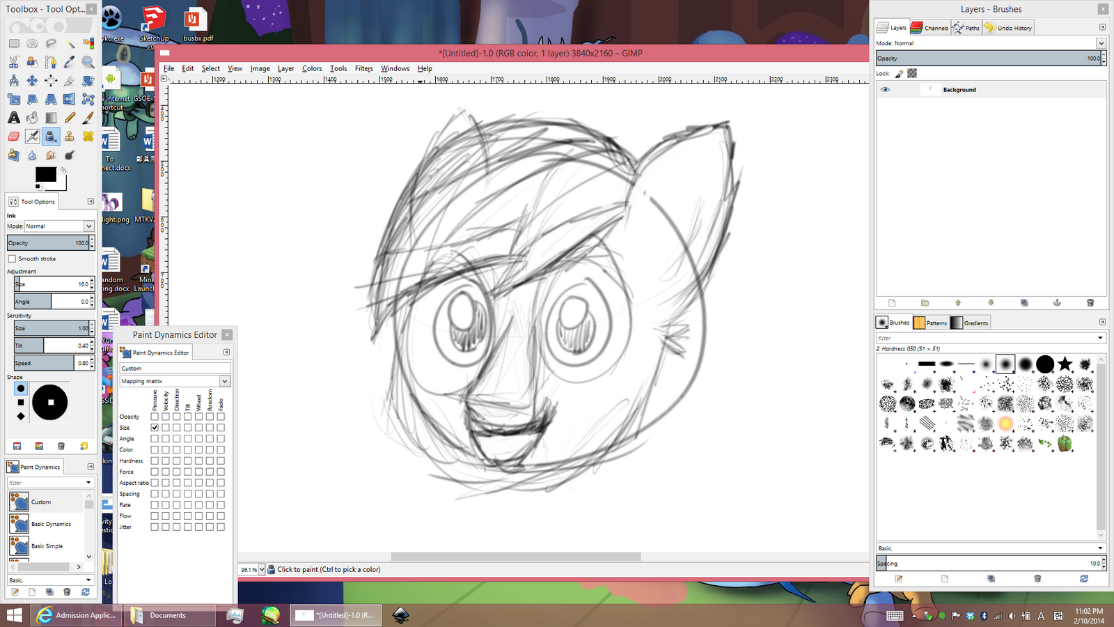Viewport: 1114px width, 627px height.
Task: Adjust the tool Opacity slider
Action: [47, 242]
